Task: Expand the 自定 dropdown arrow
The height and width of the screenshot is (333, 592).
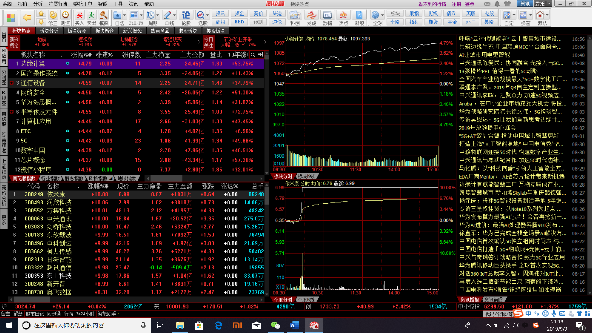Action: pyautogui.click(x=514, y=15)
